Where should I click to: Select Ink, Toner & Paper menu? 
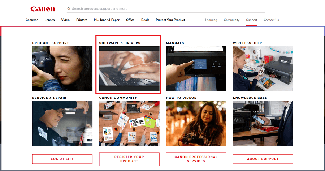[x=107, y=20]
